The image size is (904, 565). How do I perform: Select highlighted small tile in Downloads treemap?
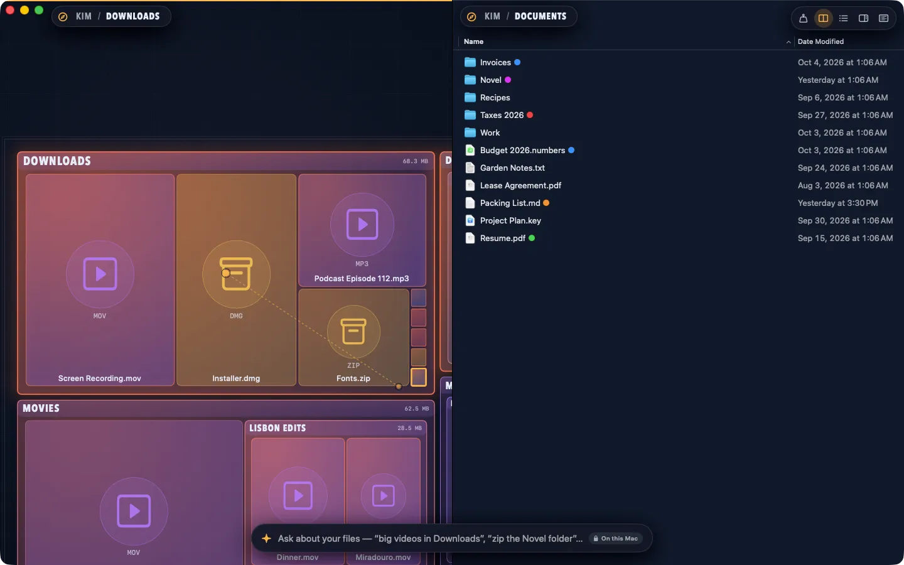(x=419, y=377)
